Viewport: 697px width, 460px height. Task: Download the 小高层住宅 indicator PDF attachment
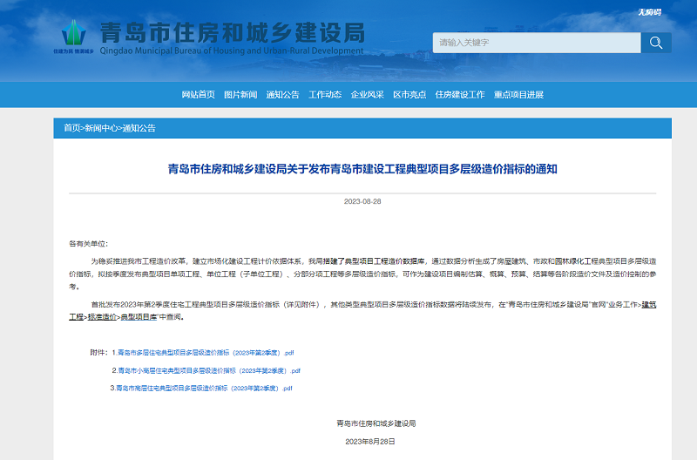tap(209, 370)
